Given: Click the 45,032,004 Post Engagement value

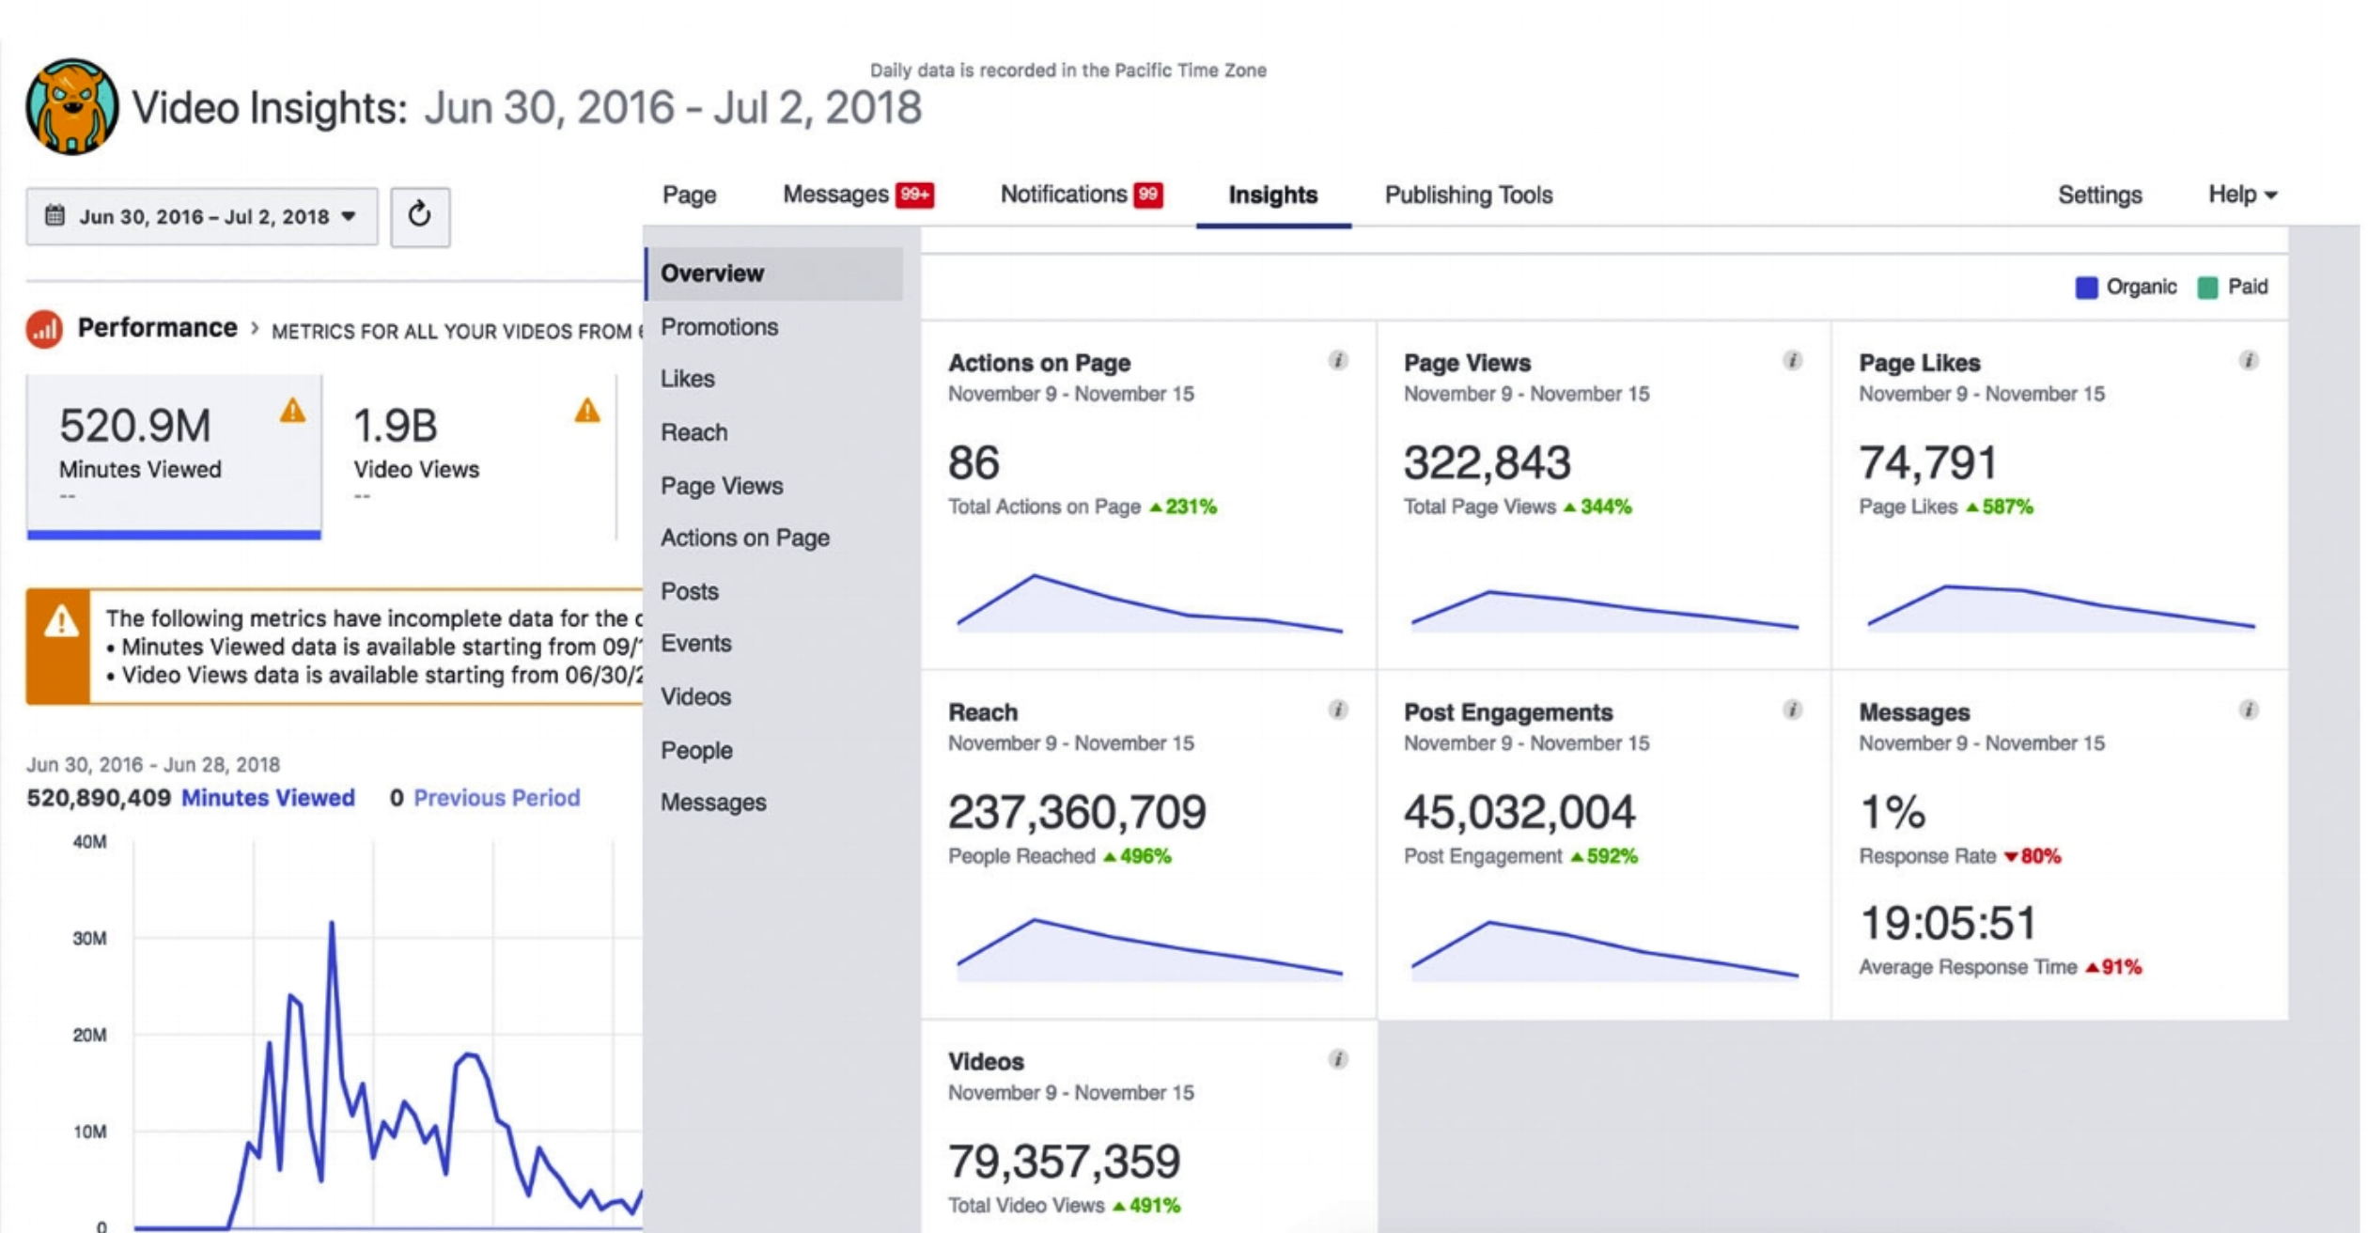Looking at the screenshot, I should tap(1519, 812).
